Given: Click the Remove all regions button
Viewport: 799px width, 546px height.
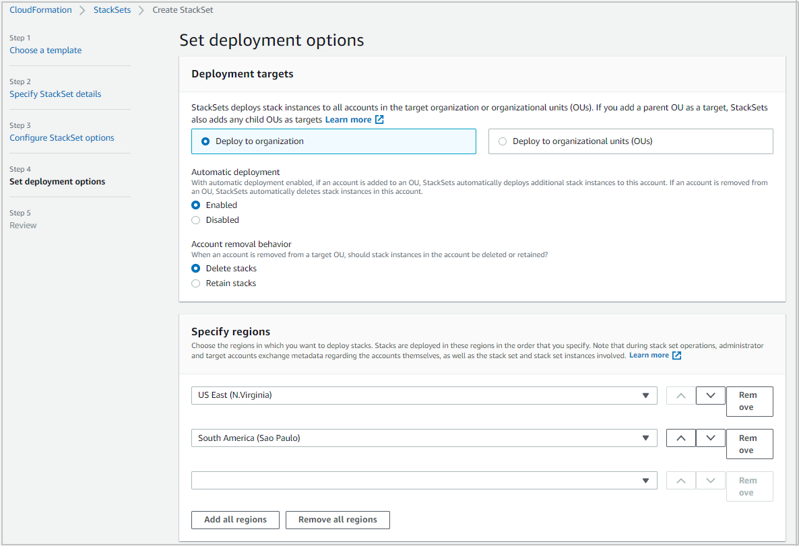Looking at the screenshot, I should (x=338, y=519).
